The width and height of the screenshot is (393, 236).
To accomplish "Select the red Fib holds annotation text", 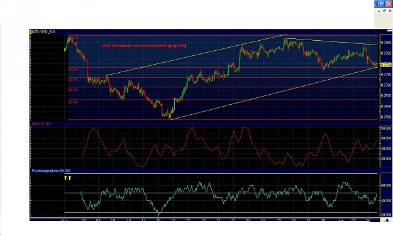I will coord(143,46).
